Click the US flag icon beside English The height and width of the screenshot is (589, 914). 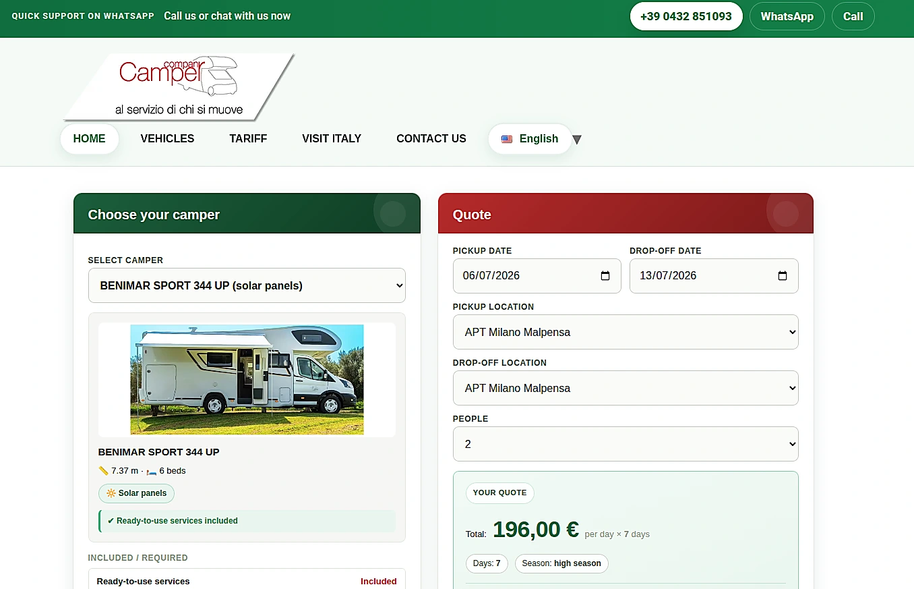coord(507,139)
